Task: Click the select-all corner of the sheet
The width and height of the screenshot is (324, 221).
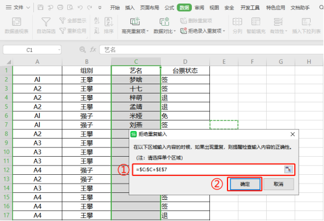Action: (8, 62)
